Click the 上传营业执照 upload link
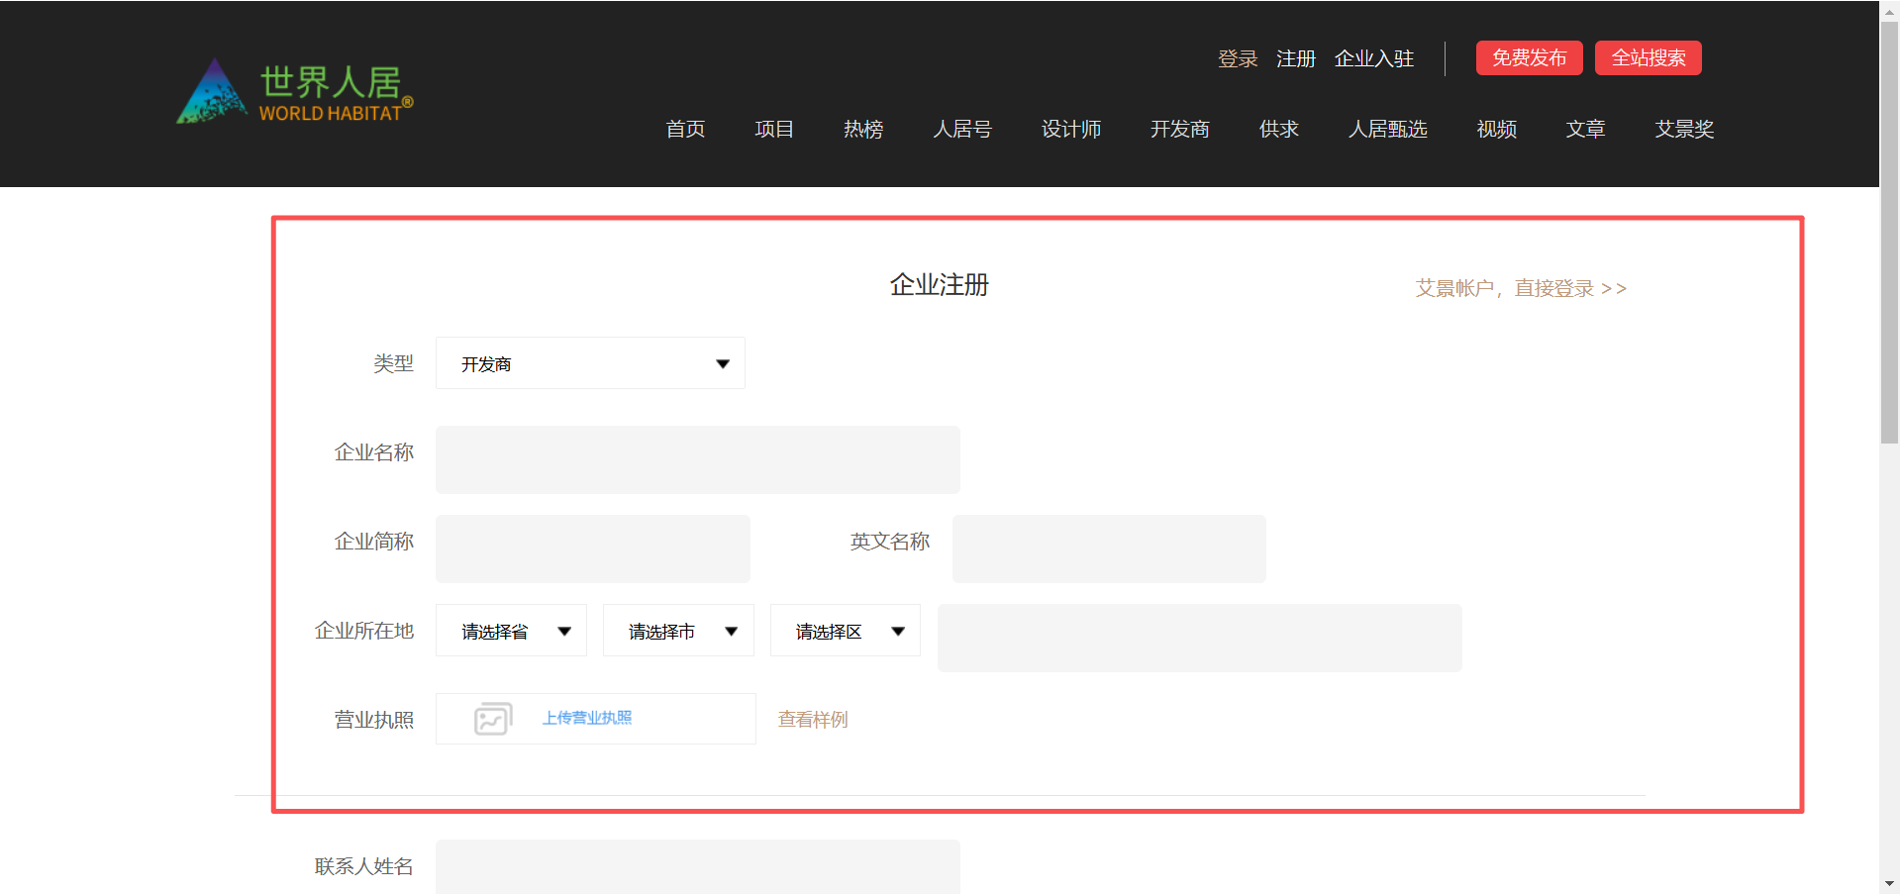Viewport: 1900px width, 894px height. click(x=587, y=718)
